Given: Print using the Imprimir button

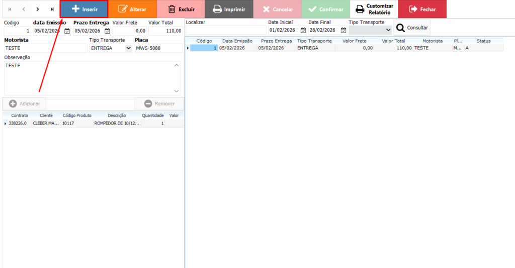Looking at the screenshot, I should [x=229, y=9].
